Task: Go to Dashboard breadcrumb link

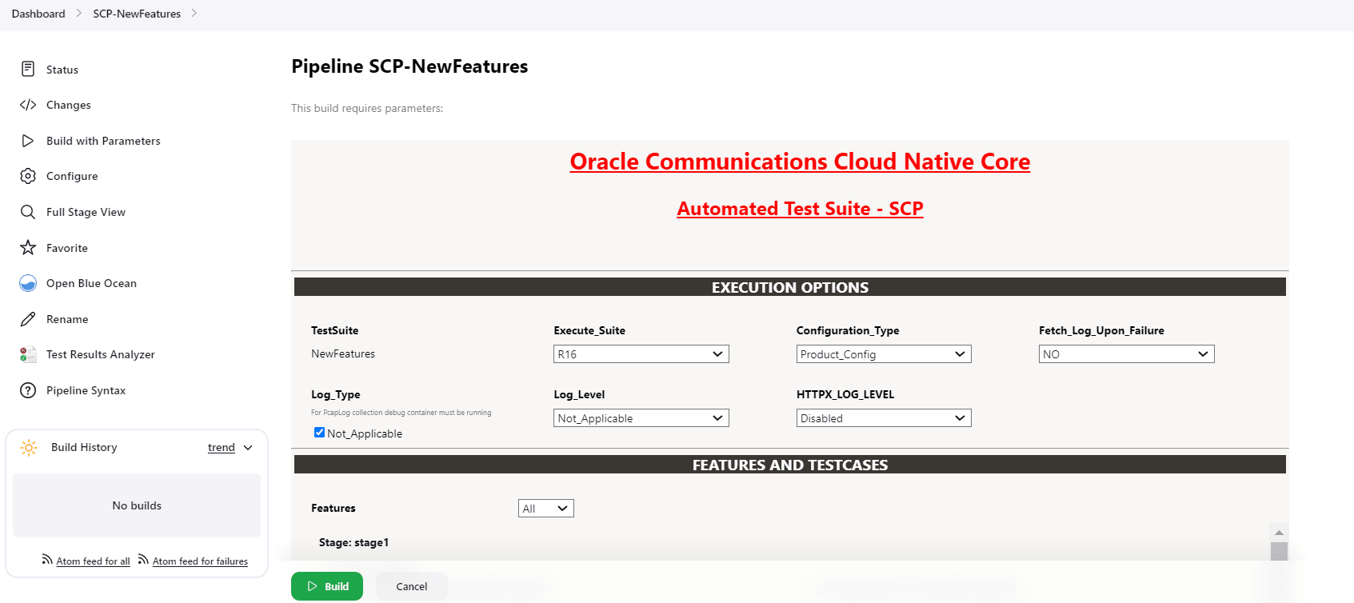Action: coord(38,14)
